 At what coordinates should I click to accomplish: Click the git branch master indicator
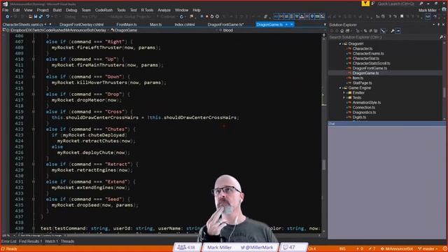click(428, 249)
